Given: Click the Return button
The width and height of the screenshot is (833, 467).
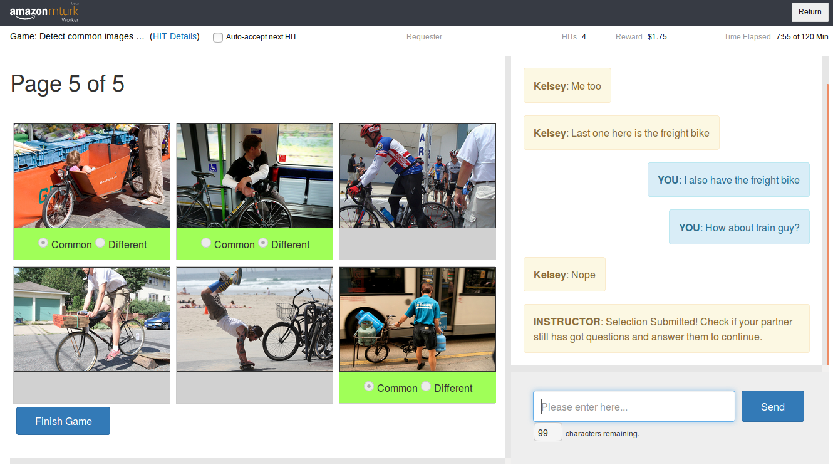Looking at the screenshot, I should 809,12.
